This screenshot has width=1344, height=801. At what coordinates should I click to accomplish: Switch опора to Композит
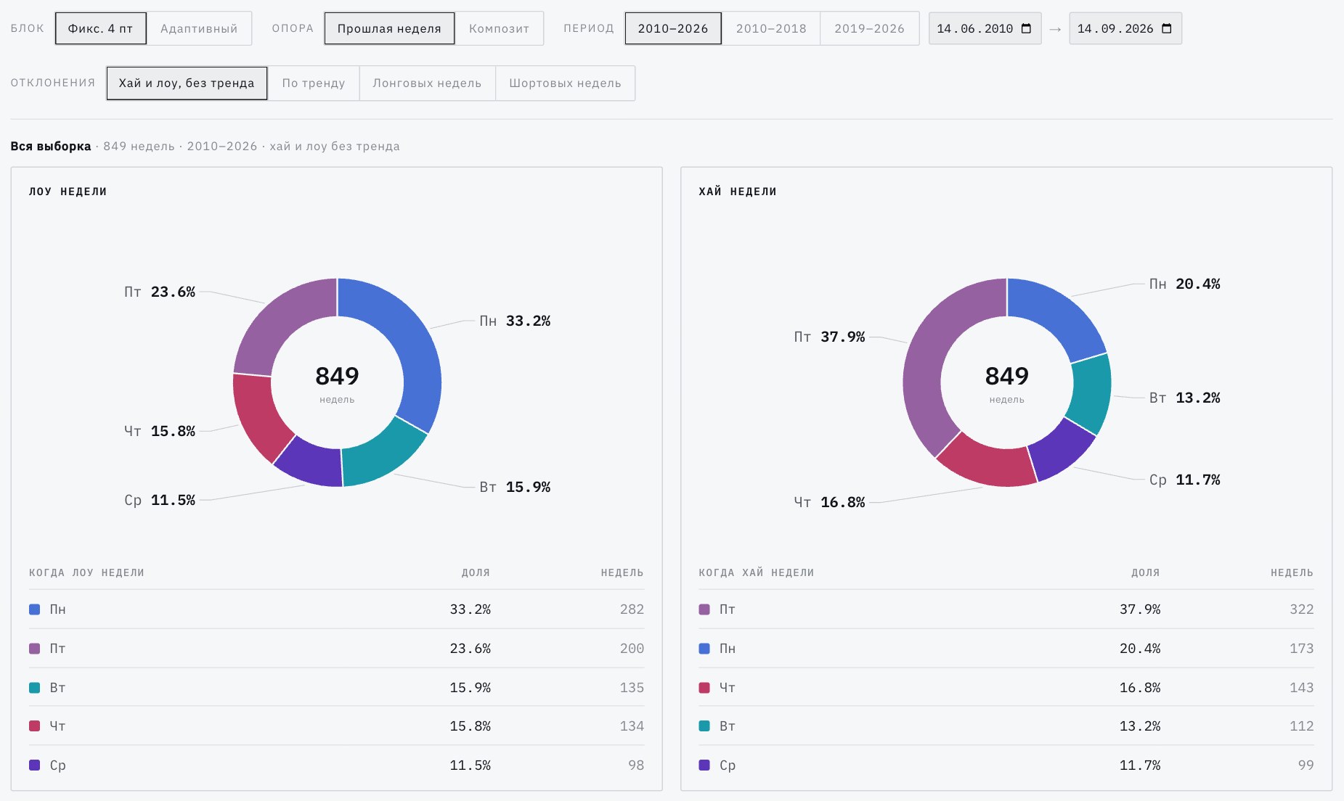[499, 28]
